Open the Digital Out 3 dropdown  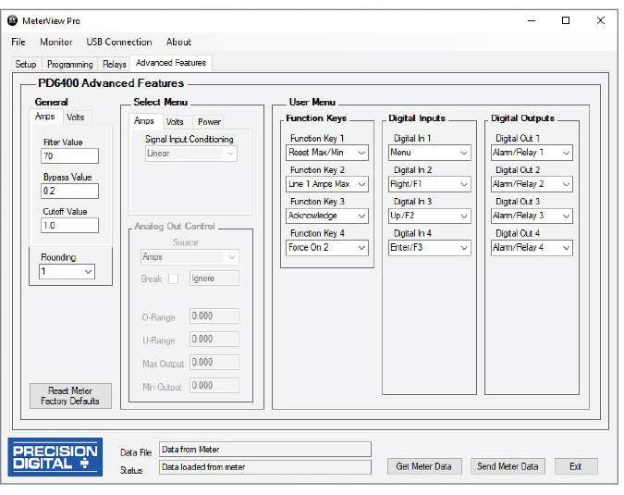(532, 216)
